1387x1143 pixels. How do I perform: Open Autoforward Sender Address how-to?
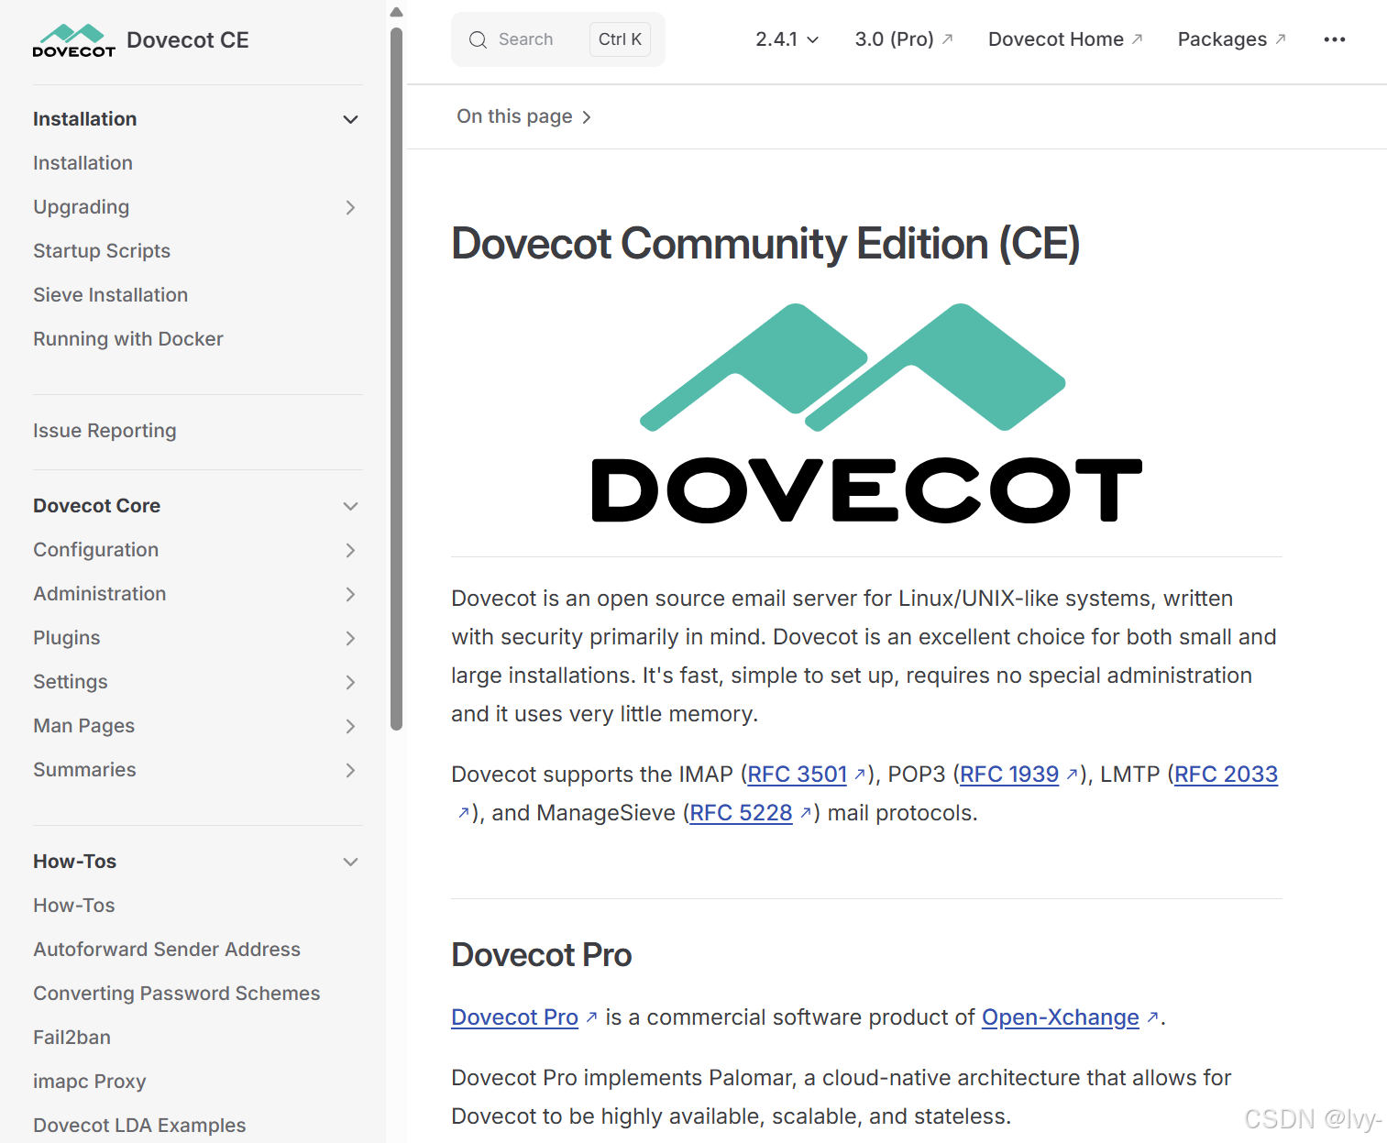[x=167, y=950]
